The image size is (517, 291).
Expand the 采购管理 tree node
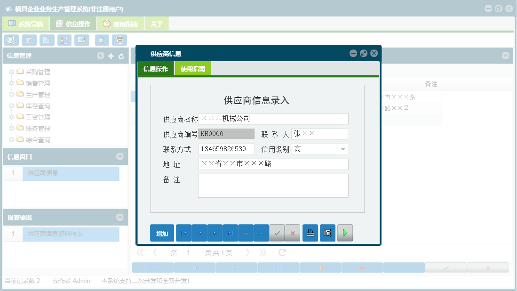[x=11, y=72]
